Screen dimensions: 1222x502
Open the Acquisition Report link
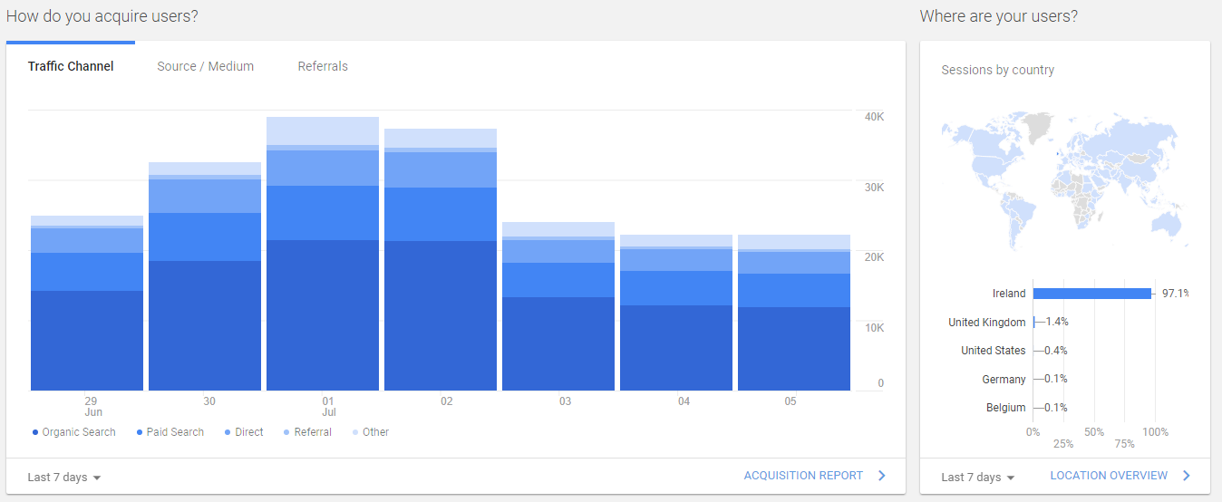tap(803, 476)
